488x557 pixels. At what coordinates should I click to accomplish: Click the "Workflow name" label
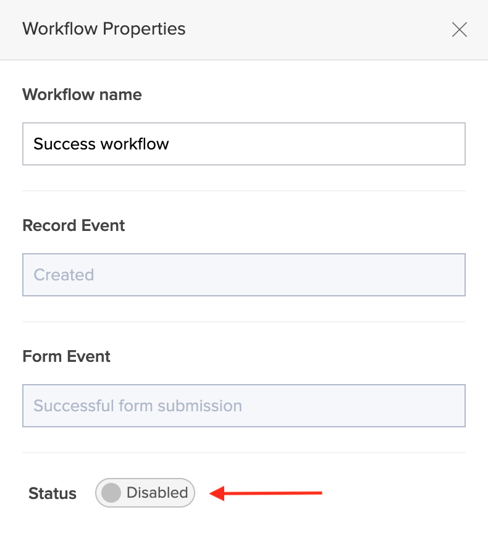click(82, 94)
